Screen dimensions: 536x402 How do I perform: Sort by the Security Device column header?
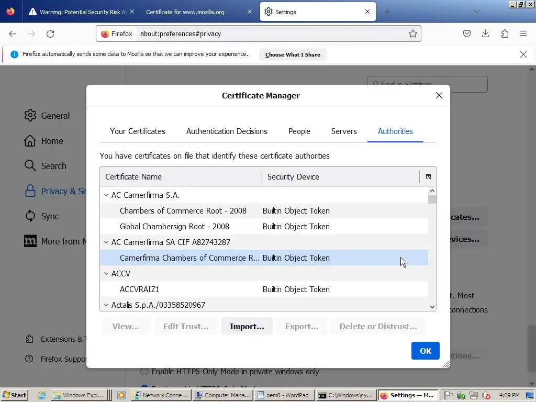coord(340,177)
